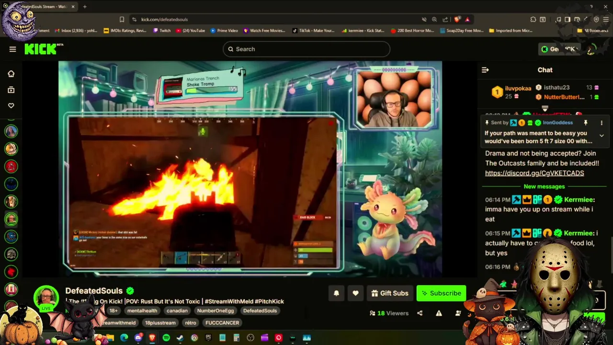Go to Home in the Kick sidebar
The height and width of the screenshot is (345, 613).
11,74
